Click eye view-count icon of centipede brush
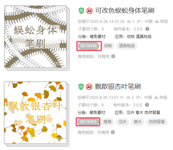 [x=129, y=22]
